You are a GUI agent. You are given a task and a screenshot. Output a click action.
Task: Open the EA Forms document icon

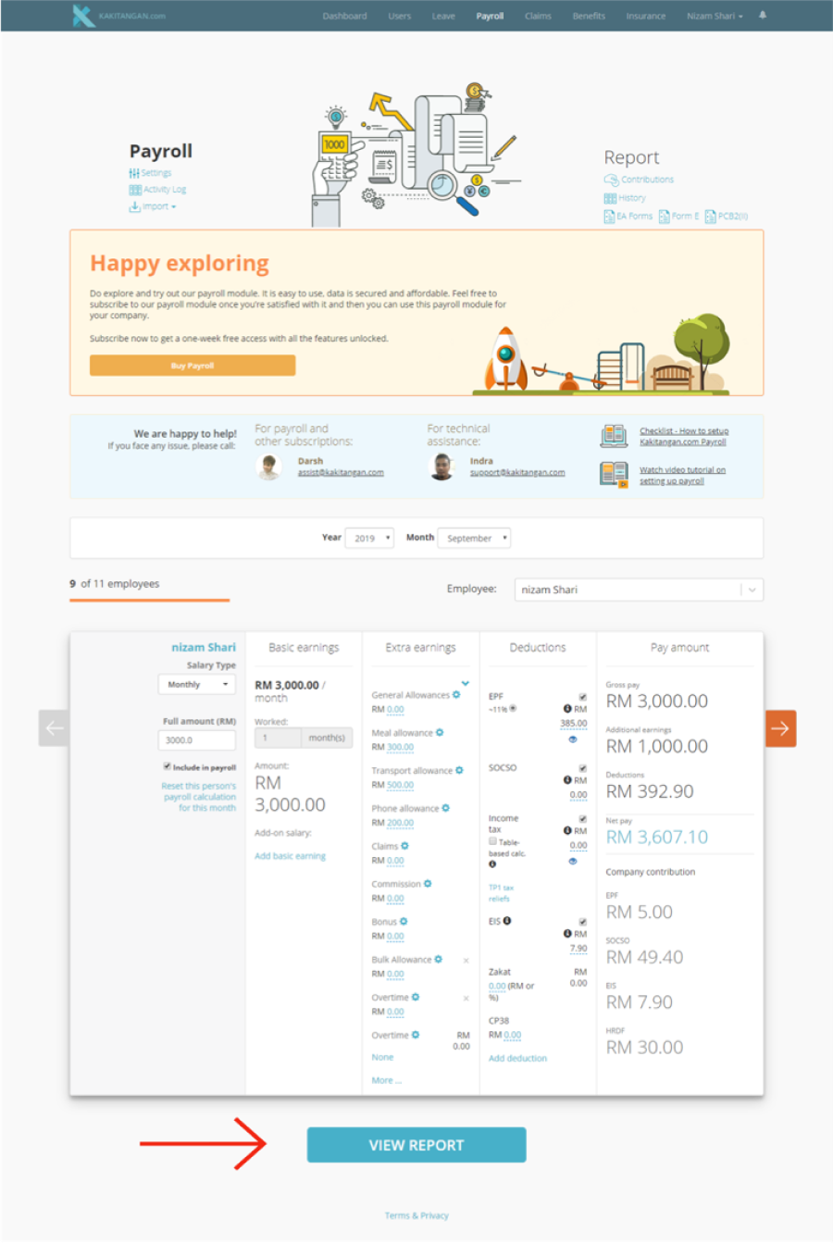(x=609, y=216)
